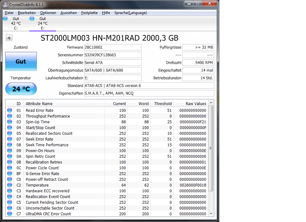The height and width of the screenshot is (222, 306).
Task: Click the CrystalDiskInfo title bar icon
Action: click(5, 4)
